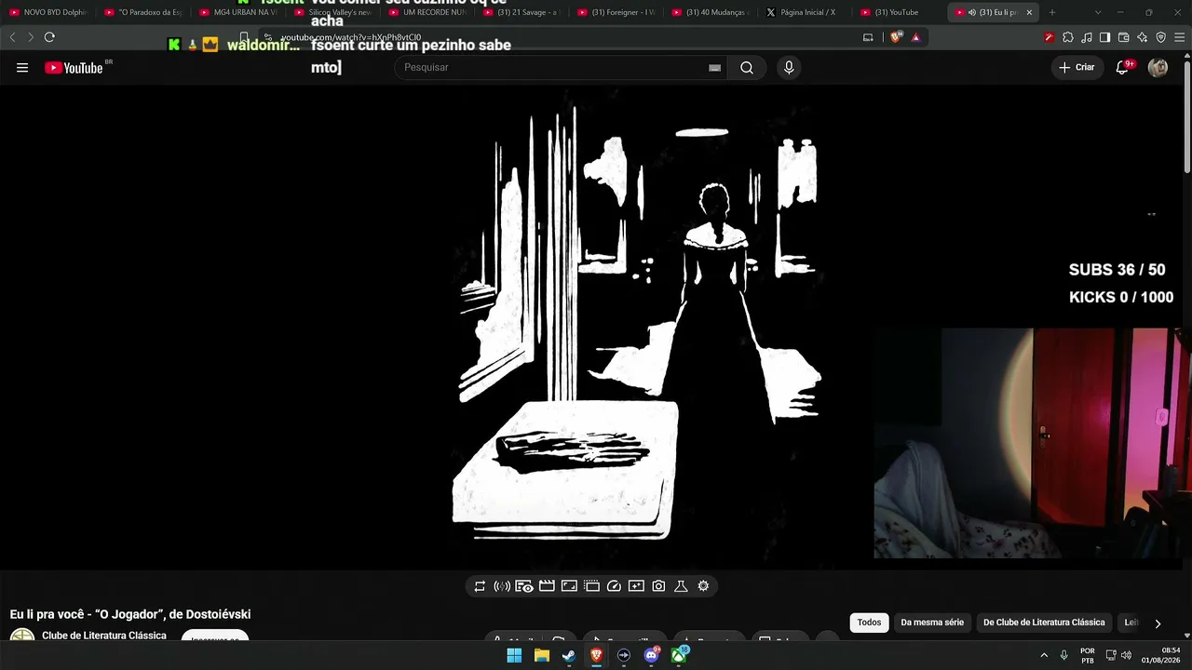Select the Todos filter chip
The image size is (1192, 670).
point(869,623)
